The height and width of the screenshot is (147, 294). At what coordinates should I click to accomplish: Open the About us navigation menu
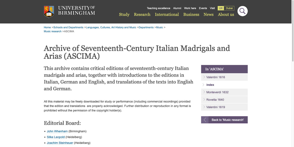[226, 14]
